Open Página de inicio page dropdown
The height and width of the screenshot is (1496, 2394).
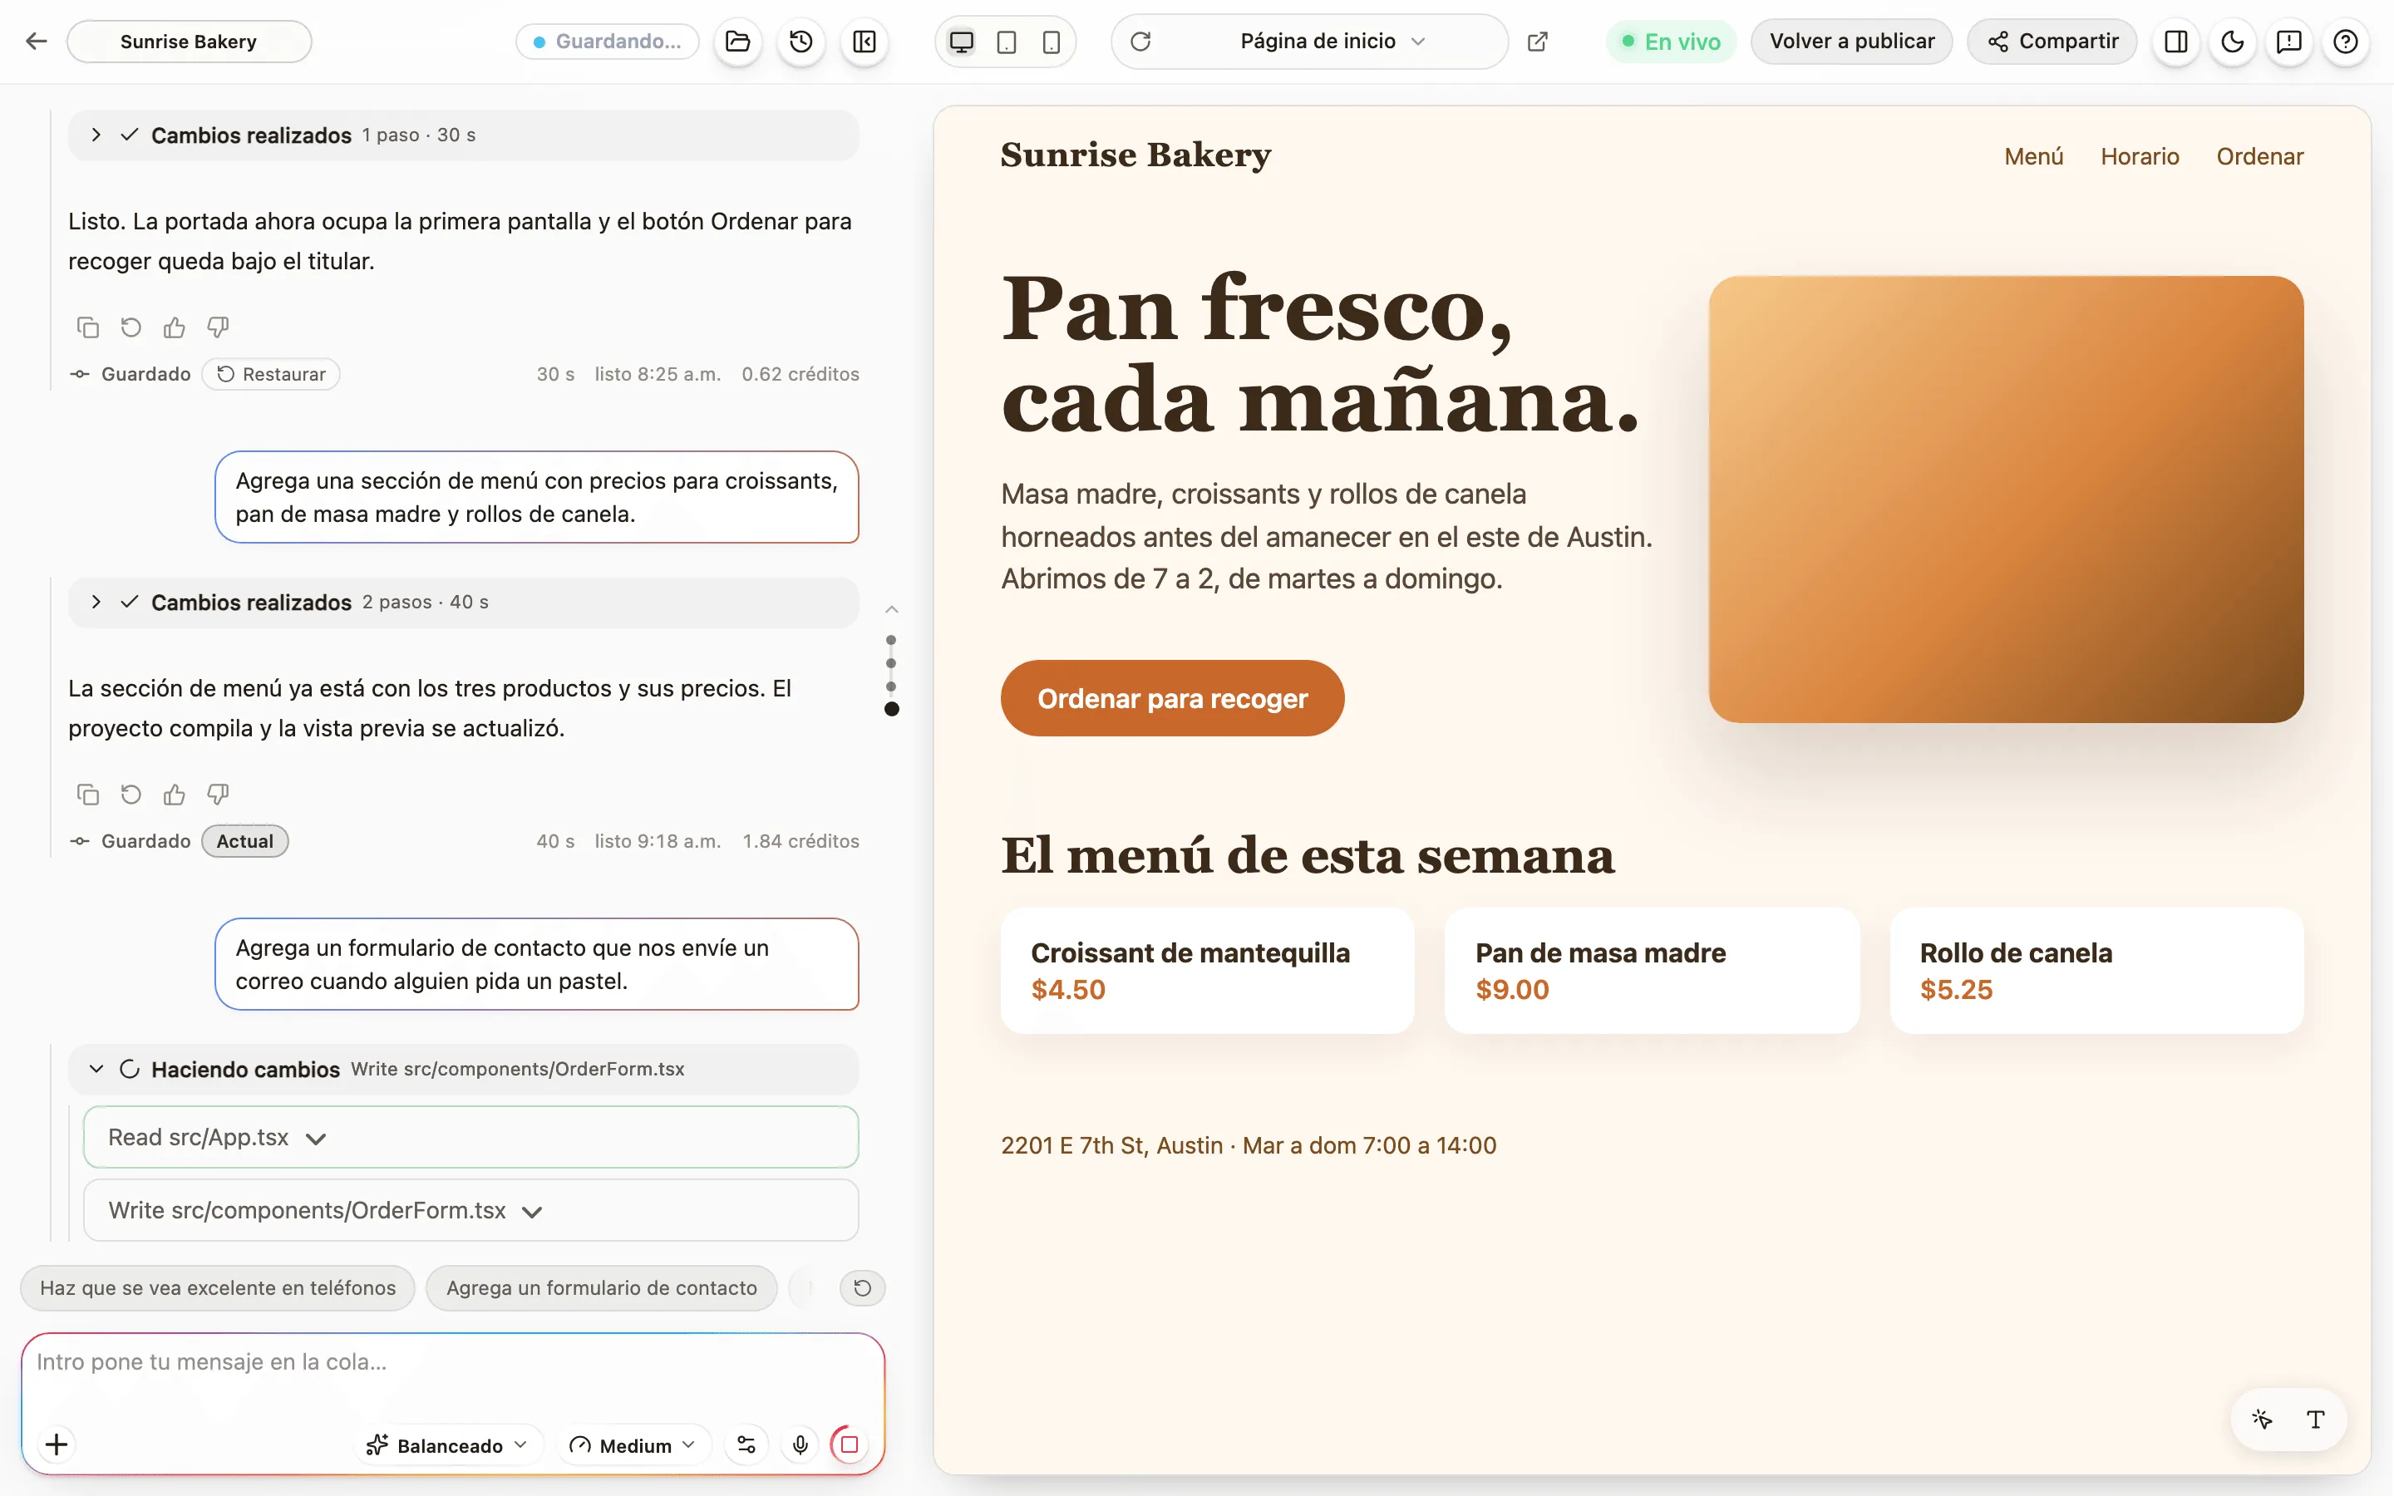pos(1332,42)
